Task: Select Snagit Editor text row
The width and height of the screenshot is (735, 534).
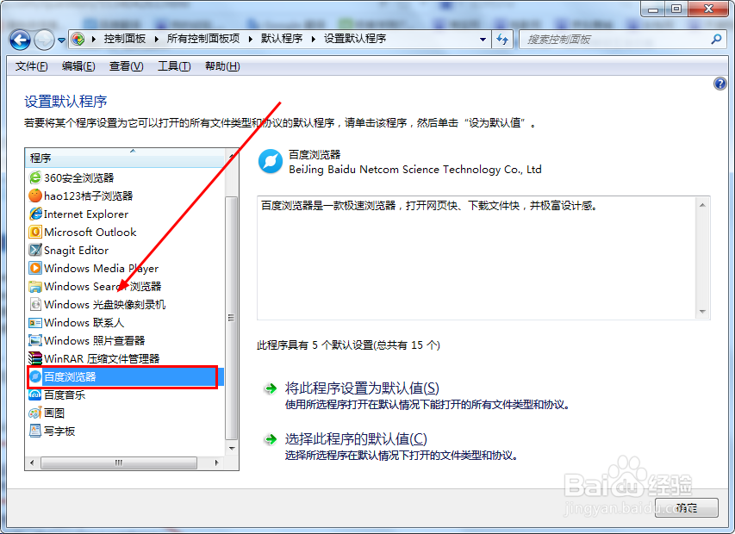Action: click(x=77, y=250)
